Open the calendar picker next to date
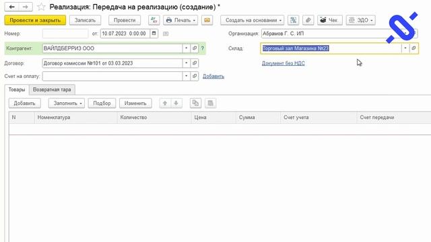Image resolution: width=431 pixels, height=242 pixels. pos(154,34)
